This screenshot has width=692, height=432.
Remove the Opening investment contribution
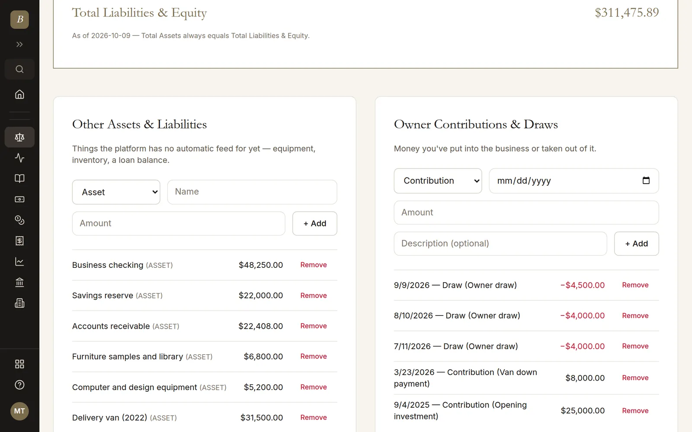[x=635, y=411]
